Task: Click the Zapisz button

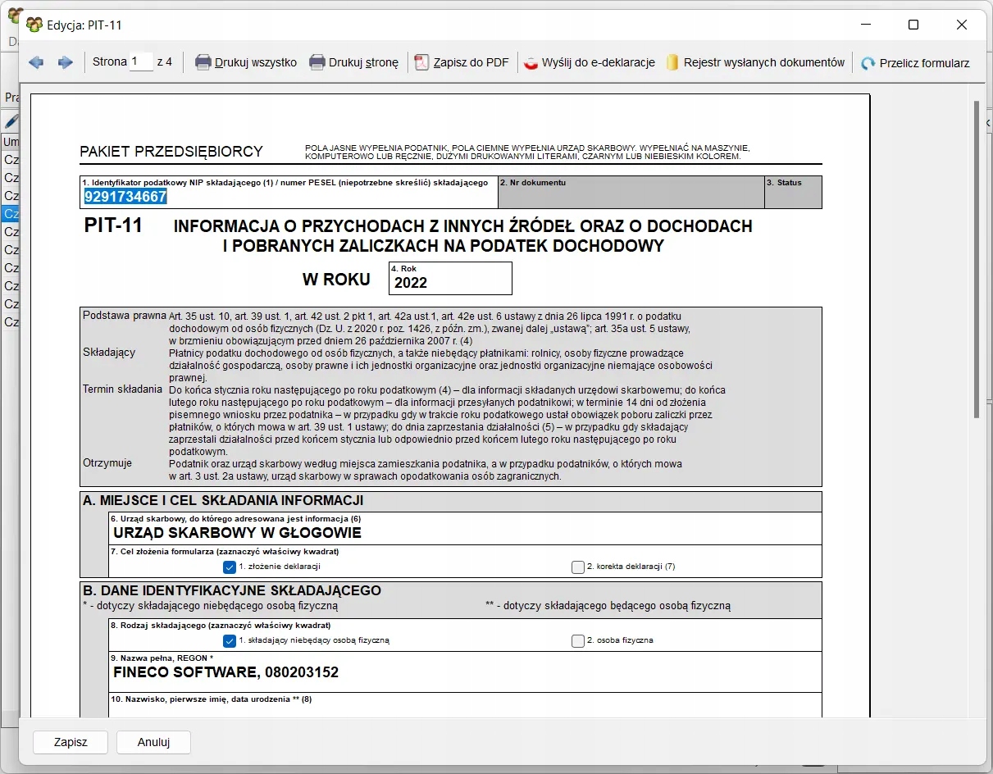Action: pos(71,742)
